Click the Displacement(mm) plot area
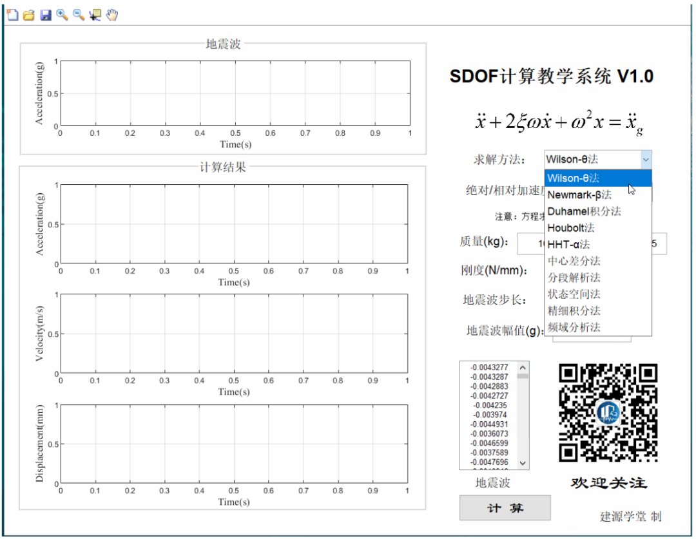The image size is (696, 539). (234, 444)
